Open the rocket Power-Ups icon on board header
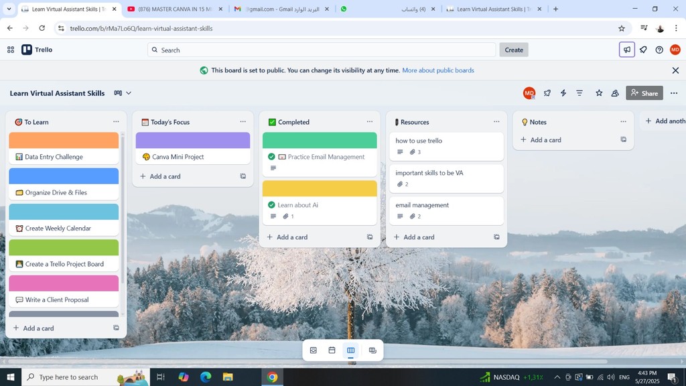 [547, 93]
